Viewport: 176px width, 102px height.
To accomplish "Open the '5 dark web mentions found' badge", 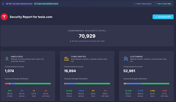I will pyautogui.click(x=46, y=4).
